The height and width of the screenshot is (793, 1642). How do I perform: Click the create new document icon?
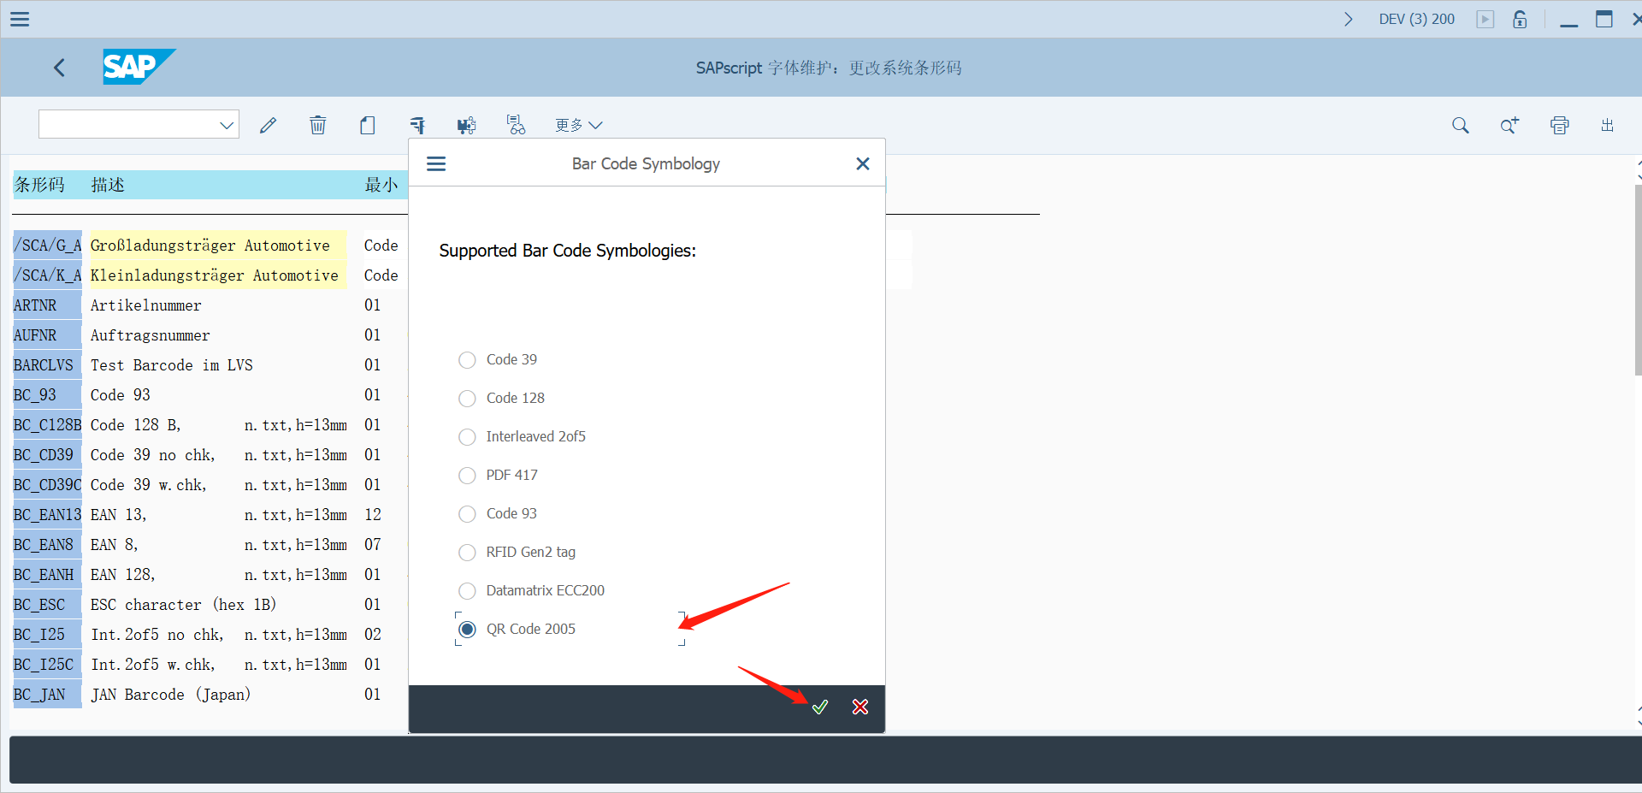(x=368, y=126)
